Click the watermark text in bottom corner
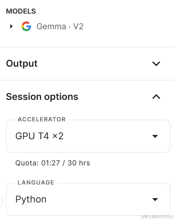 pos(157,216)
